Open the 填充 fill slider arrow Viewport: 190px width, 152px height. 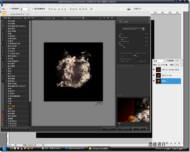coord(181,65)
